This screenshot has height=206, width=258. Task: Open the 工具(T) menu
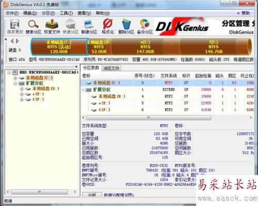pos(66,13)
